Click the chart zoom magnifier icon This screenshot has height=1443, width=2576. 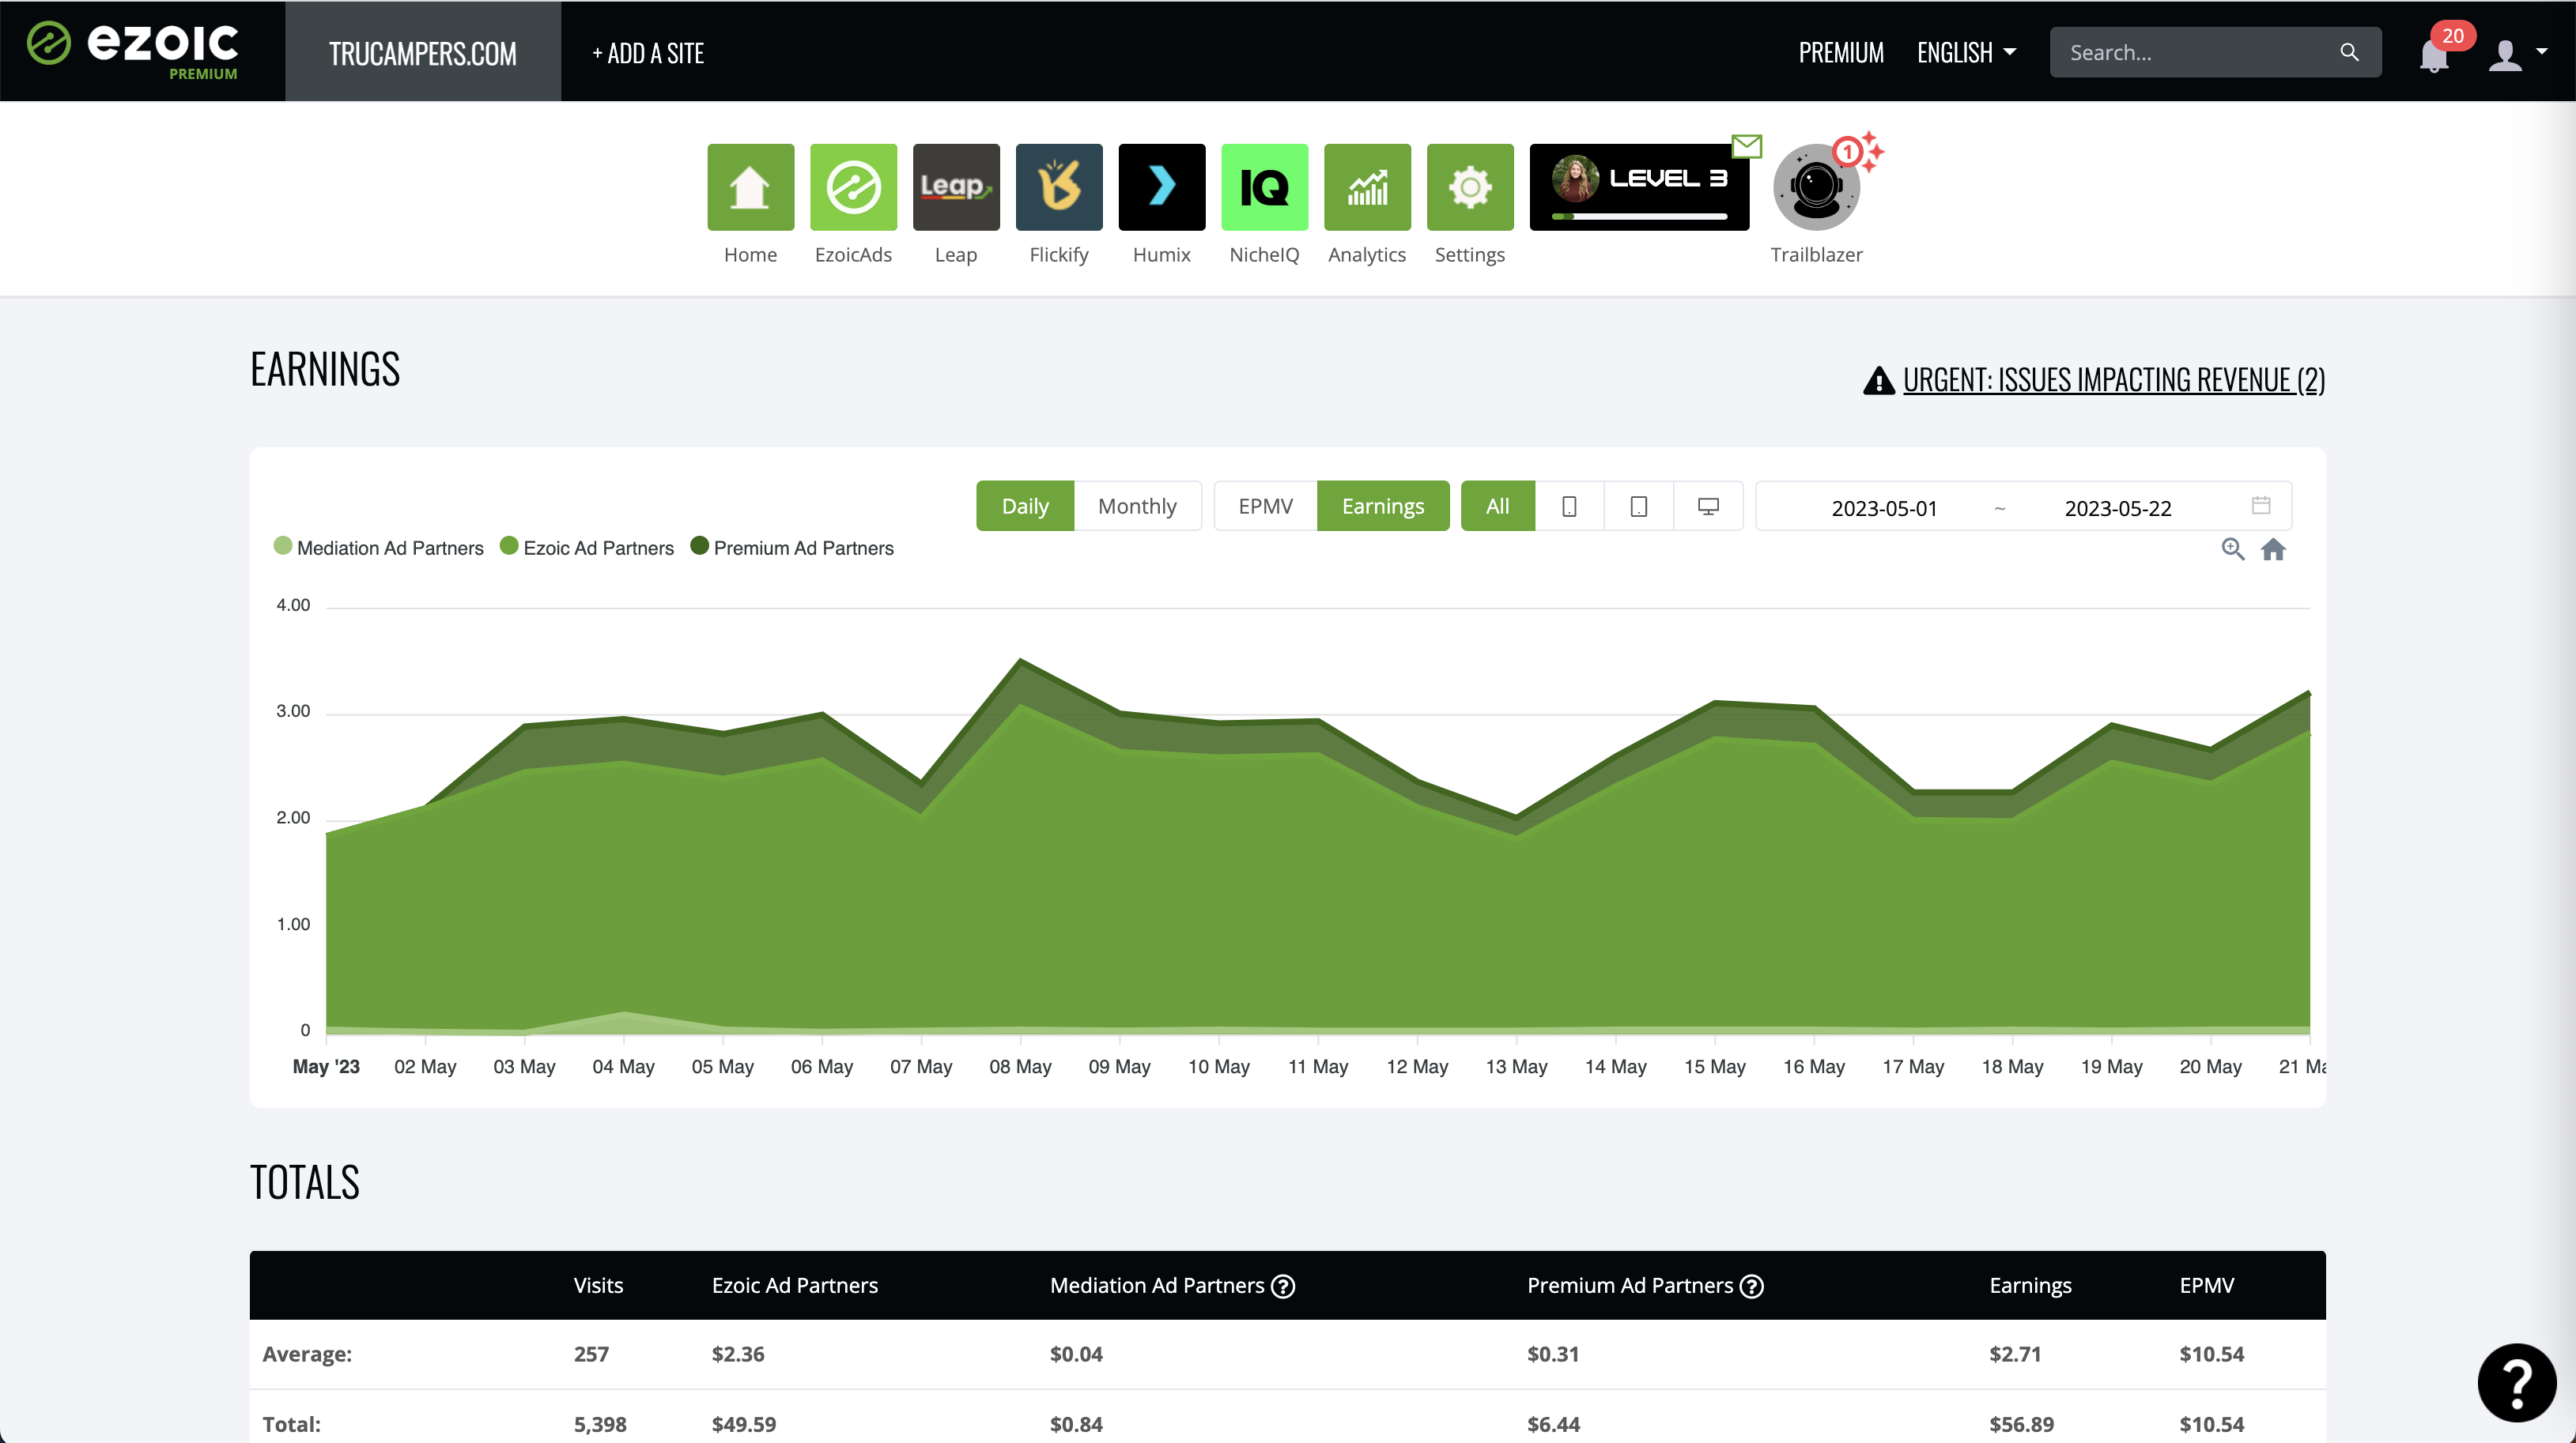coord(2233,548)
